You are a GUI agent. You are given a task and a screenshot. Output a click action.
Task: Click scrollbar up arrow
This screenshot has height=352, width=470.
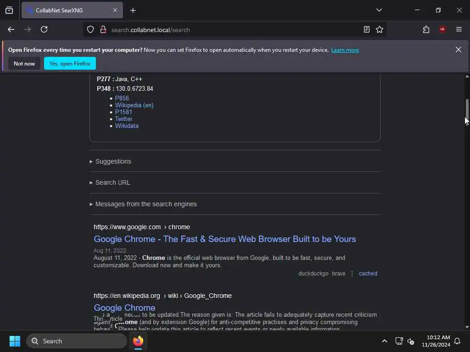[x=467, y=77]
